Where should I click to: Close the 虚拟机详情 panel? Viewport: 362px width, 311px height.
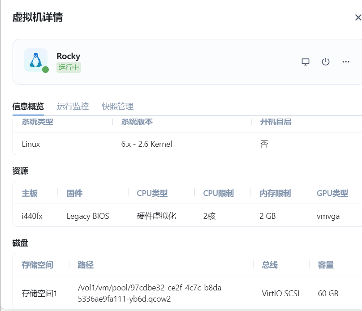(x=358, y=17)
